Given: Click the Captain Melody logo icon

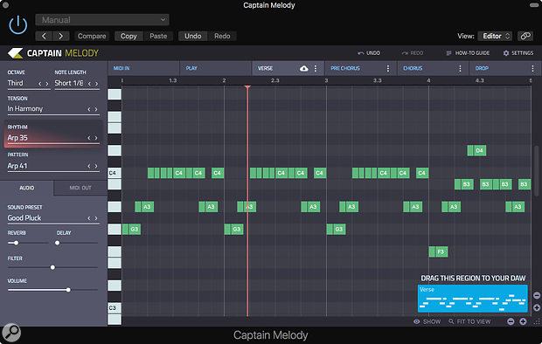Looking at the screenshot, I should pos(15,53).
